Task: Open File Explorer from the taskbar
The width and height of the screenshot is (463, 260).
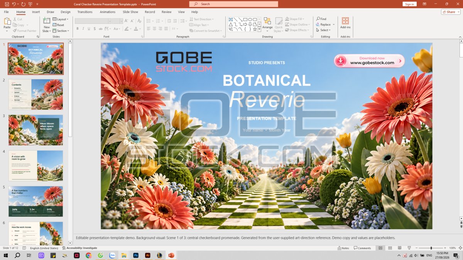Action: click(x=124, y=255)
